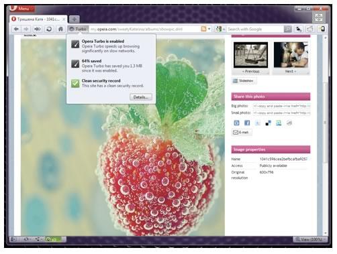Open the feed dropdown in address bar
Image resolution: width=337 pixels, height=254 pixels.
(205, 29)
